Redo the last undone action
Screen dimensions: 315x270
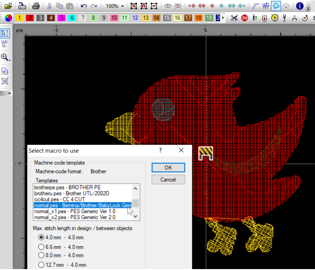click(94, 6)
